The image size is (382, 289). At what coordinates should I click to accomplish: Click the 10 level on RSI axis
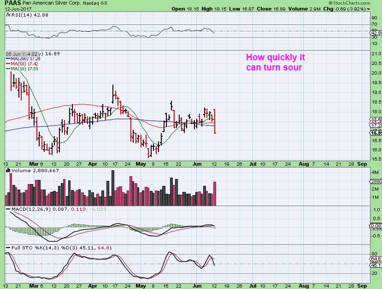[x=375, y=44]
